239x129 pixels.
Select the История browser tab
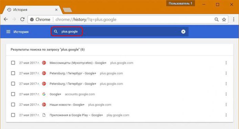(x=32, y=10)
